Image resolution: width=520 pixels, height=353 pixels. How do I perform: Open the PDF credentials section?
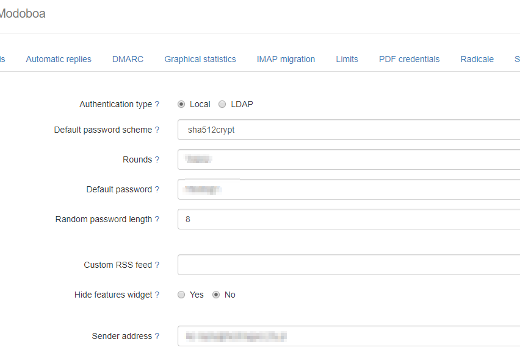(409, 58)
